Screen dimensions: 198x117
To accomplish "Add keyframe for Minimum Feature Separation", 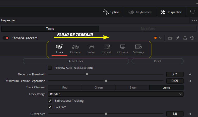I will (x=190, y=81).
